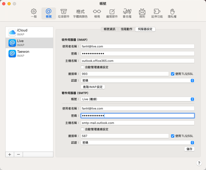Click the SMTP port field showing 587

(x=125, y=136)
